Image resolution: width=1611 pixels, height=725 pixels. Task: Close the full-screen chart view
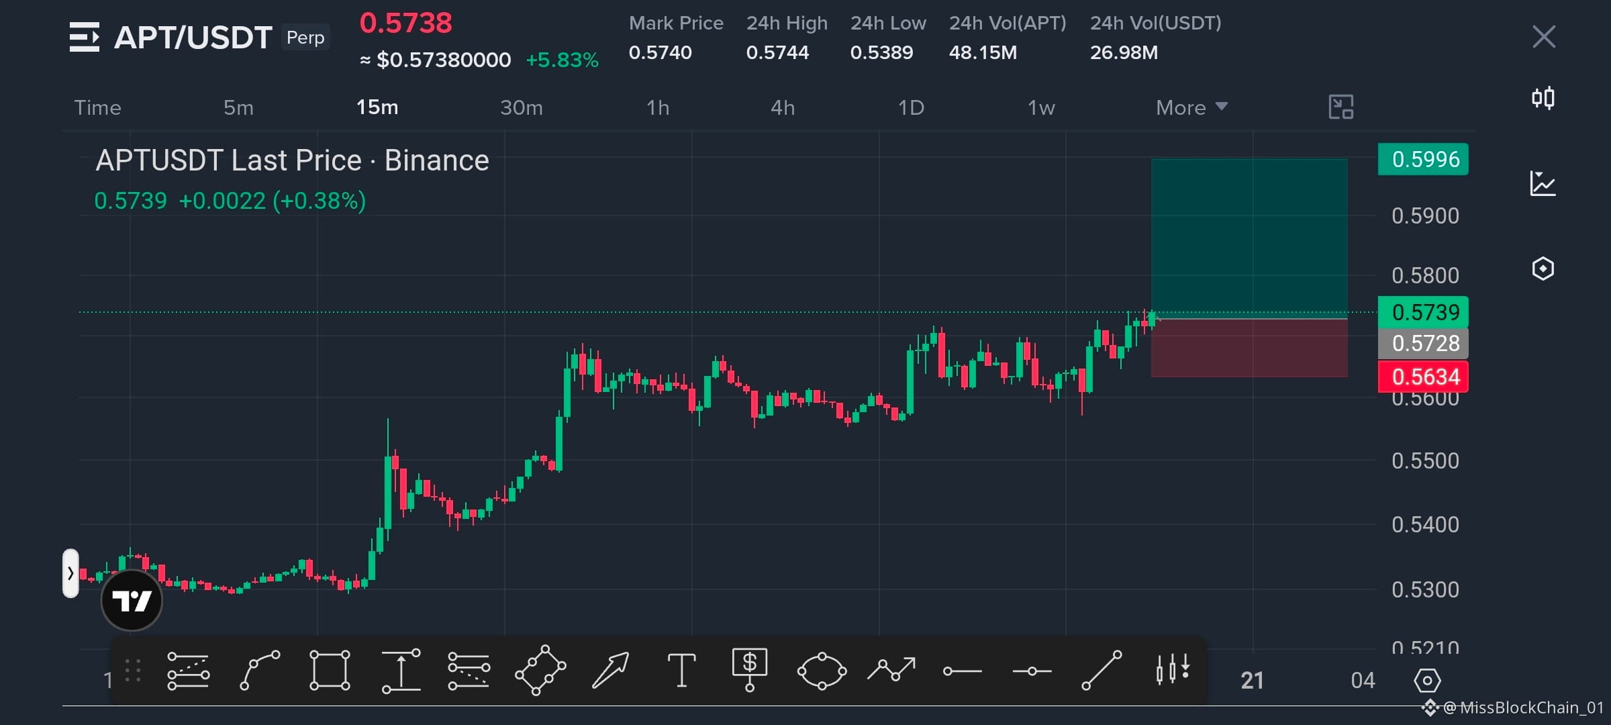pos(1544,37)
